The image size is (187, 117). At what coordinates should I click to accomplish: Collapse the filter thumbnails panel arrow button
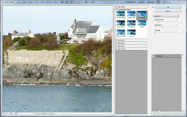152,7
